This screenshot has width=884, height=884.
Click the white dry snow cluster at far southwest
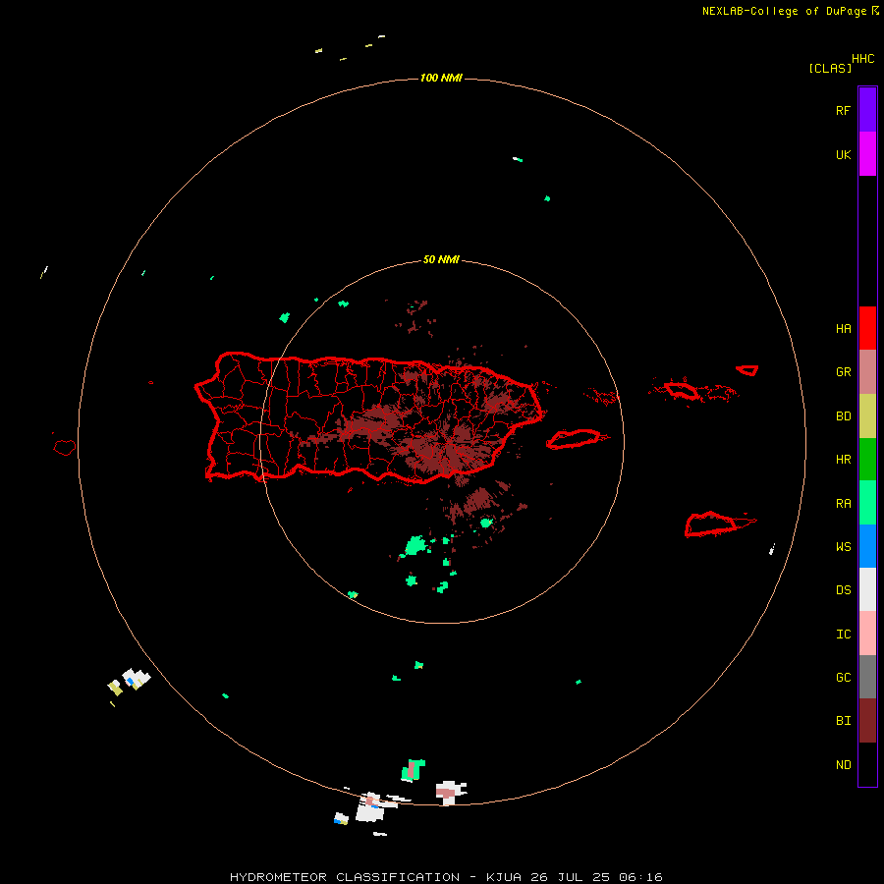pyautogui.click(x=136, y=678)
